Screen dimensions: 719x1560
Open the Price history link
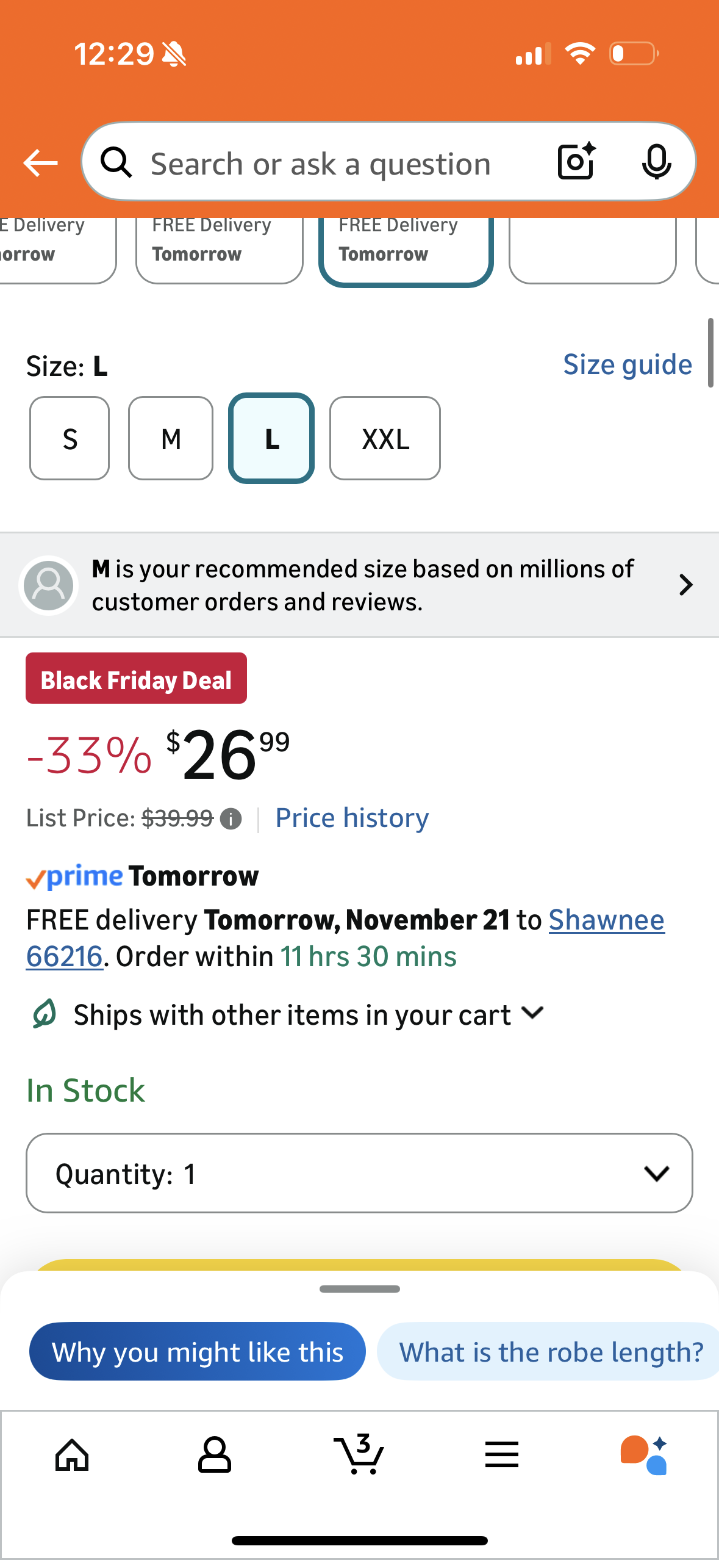pyautogui.click(x=352, y=818)
